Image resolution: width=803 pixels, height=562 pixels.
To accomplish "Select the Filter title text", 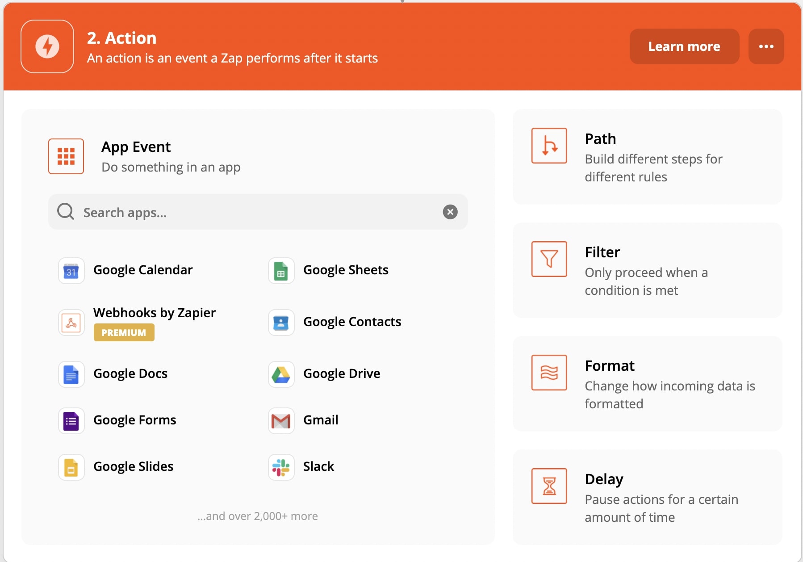I will tap(602, 252).
